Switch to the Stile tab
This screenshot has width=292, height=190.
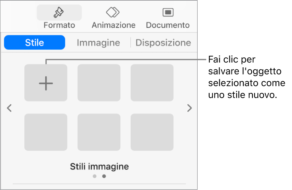pyautogui.click(x=35, y=43)
